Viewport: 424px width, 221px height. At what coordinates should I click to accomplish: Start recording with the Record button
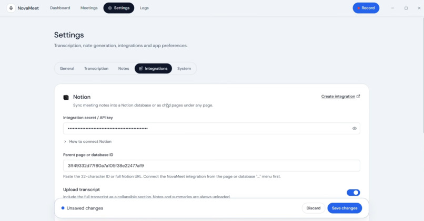point(366,8)
